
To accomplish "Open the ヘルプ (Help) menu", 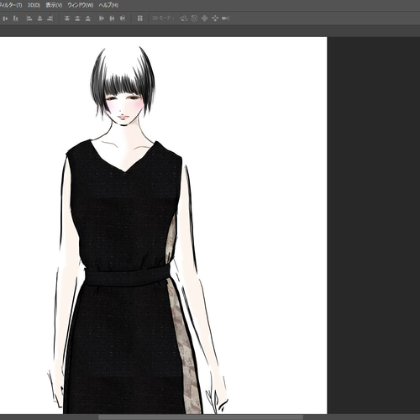I will point(108,5).
